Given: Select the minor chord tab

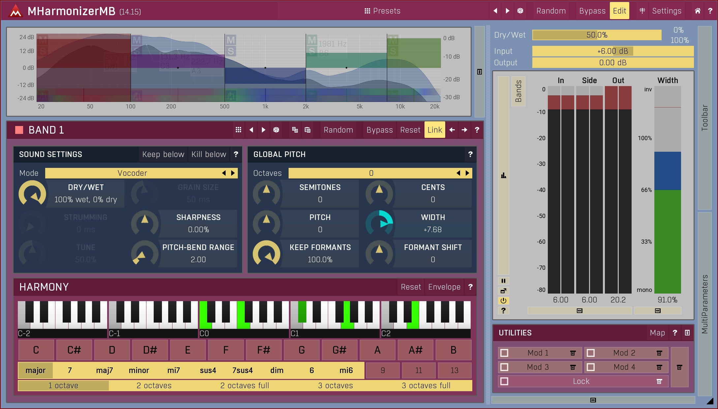Looking at the screenshot, I should 139,370.
